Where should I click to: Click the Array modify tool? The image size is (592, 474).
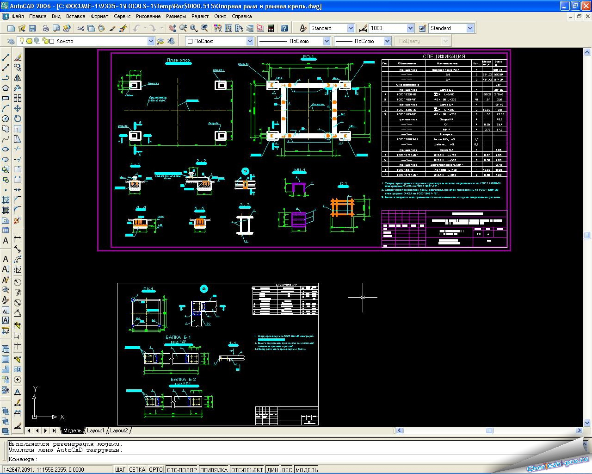tap(18, 98)
